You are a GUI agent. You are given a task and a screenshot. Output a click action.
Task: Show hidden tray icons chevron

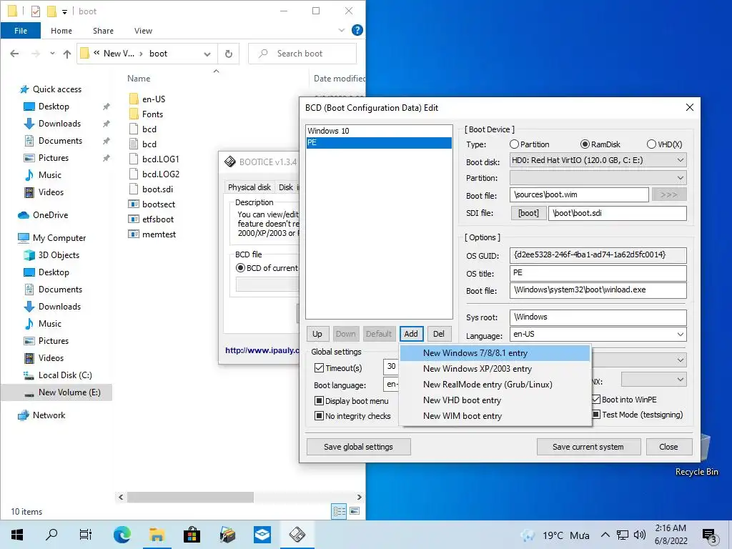point(605,535)
